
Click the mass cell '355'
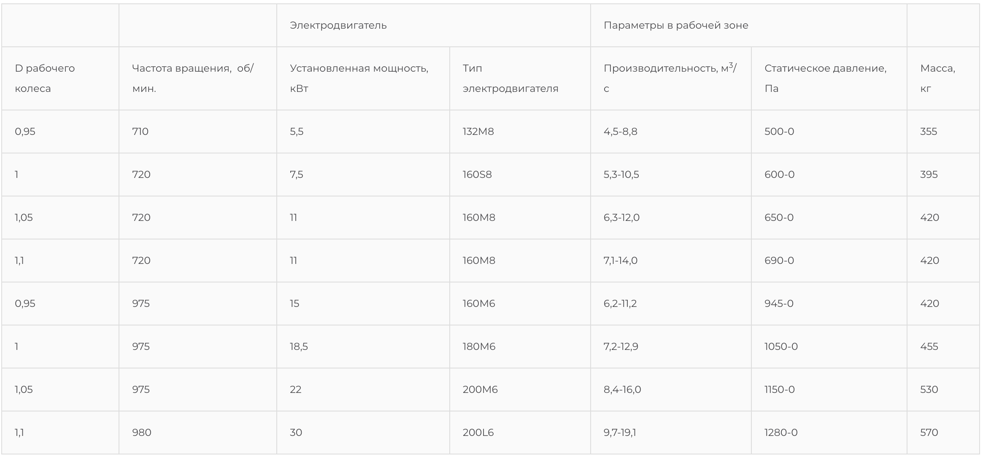coord(928,132)
